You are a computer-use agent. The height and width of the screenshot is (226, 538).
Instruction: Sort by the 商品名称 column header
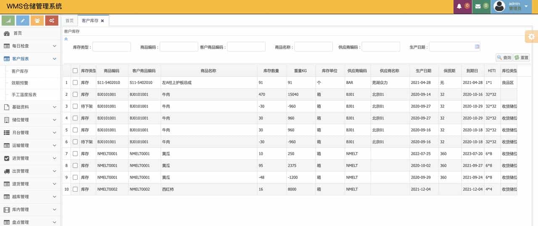point(209,71)
